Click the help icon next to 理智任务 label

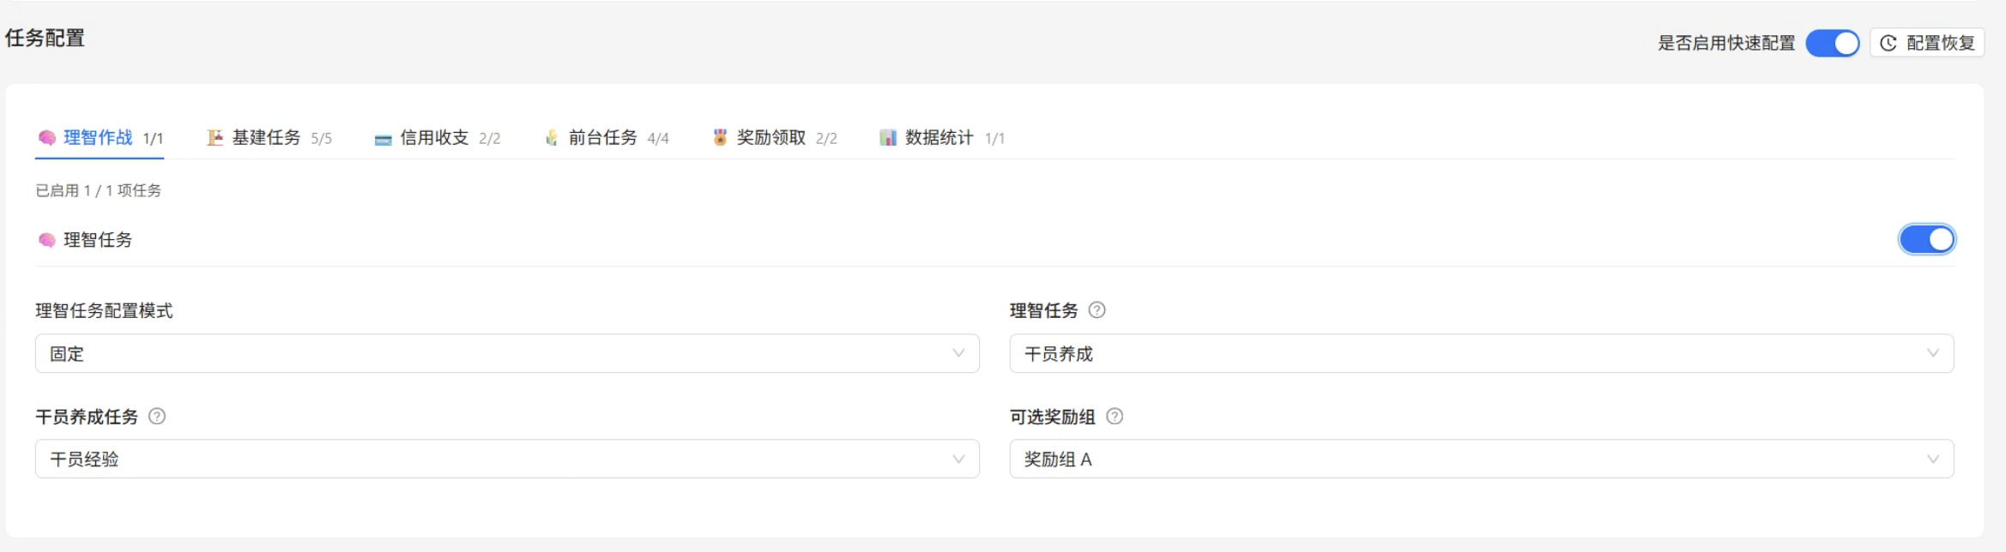[x=1097, y=310]
